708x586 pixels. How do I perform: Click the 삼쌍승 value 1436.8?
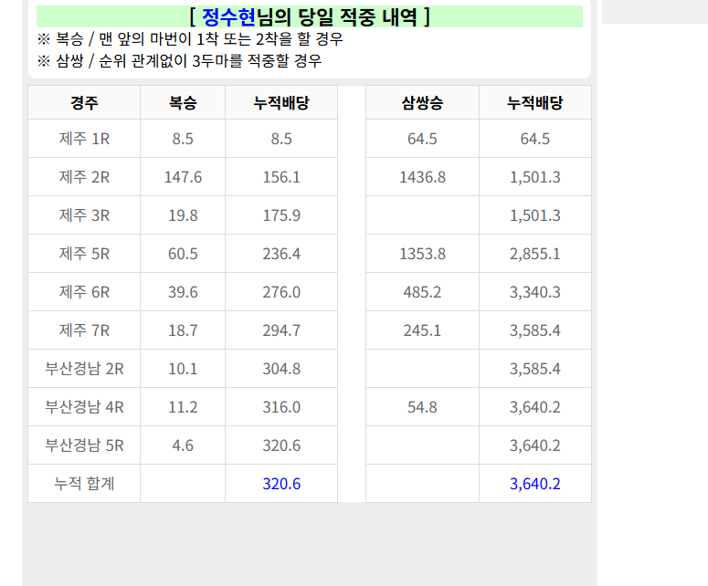[x=422, y=177]
